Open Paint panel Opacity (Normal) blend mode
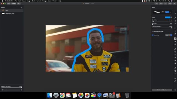Viewport: 177px width, 99px height. [x=157, y=27]
